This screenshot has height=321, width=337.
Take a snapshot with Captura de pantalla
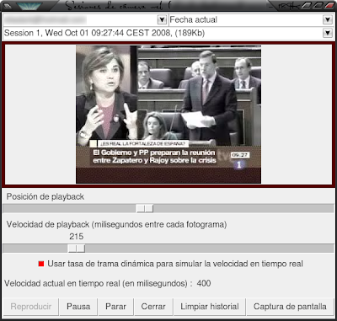(x=290, y=307)
